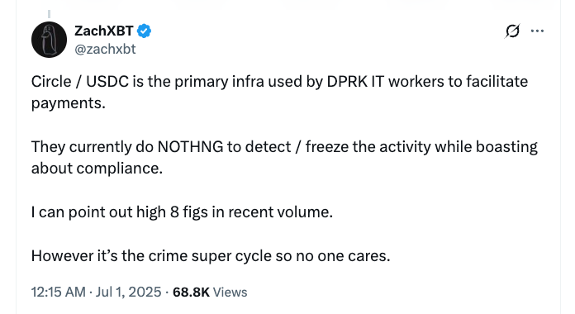Click the "crime super cycle" sentence

click(211, 255)
